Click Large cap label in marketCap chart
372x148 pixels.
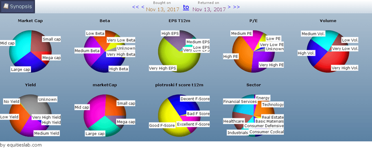tap(95, 134)
